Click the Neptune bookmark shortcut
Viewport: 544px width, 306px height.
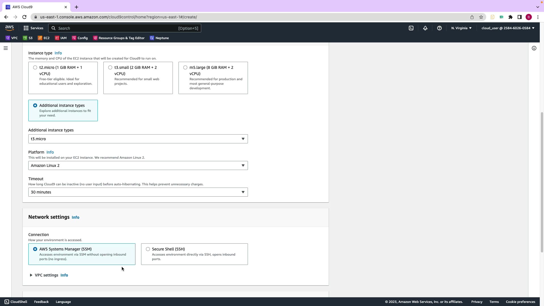point(159,38)
